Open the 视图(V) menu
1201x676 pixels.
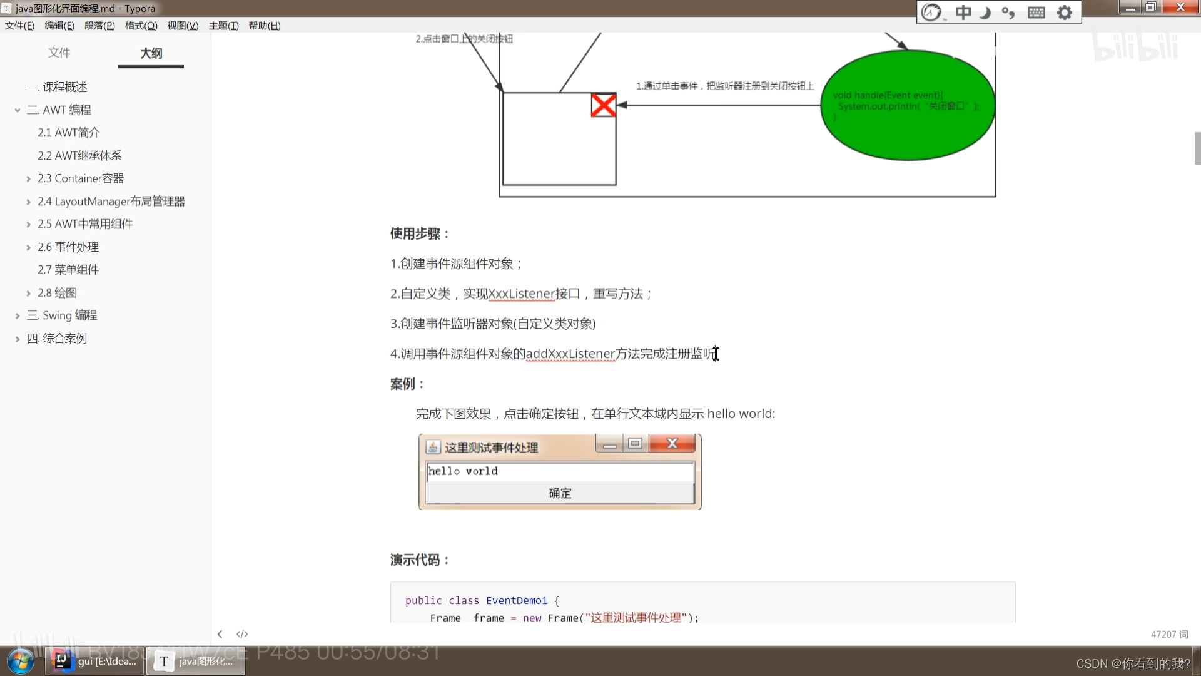click(x=182, y=26)
